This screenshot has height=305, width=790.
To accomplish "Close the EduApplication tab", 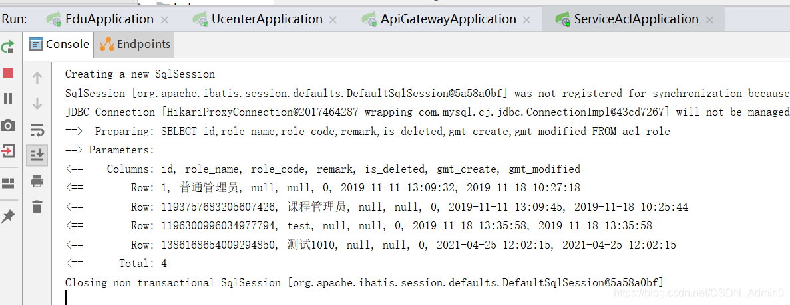I will 164,20.
